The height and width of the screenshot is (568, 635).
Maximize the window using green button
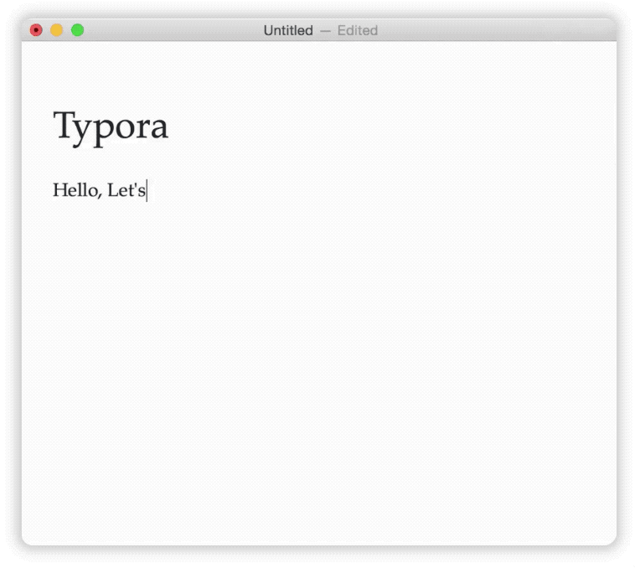77,30
